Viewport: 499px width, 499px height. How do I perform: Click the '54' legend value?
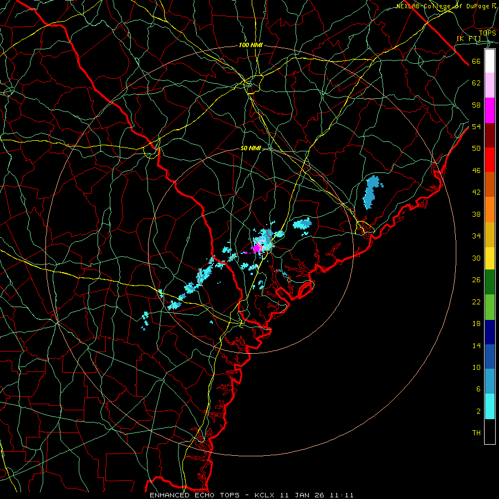tap(476, 126)
